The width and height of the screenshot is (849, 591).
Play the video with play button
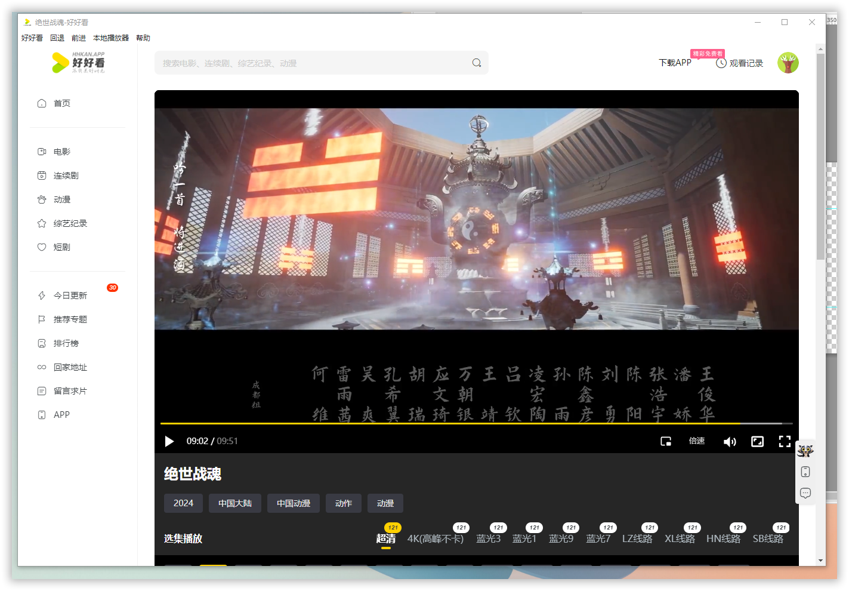[169, 441]
